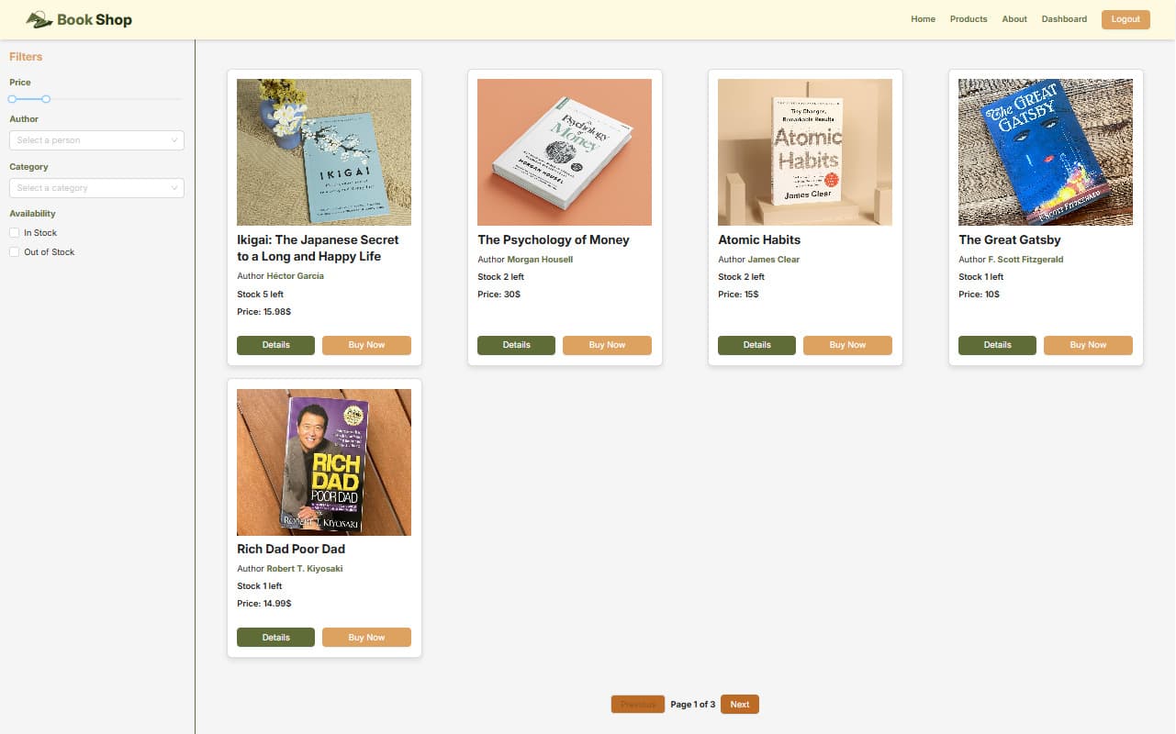The image size is (1176, 734).
Task: Expand the Category dropdown arrow
Action: pyautogui.click(x=174, y=188)
